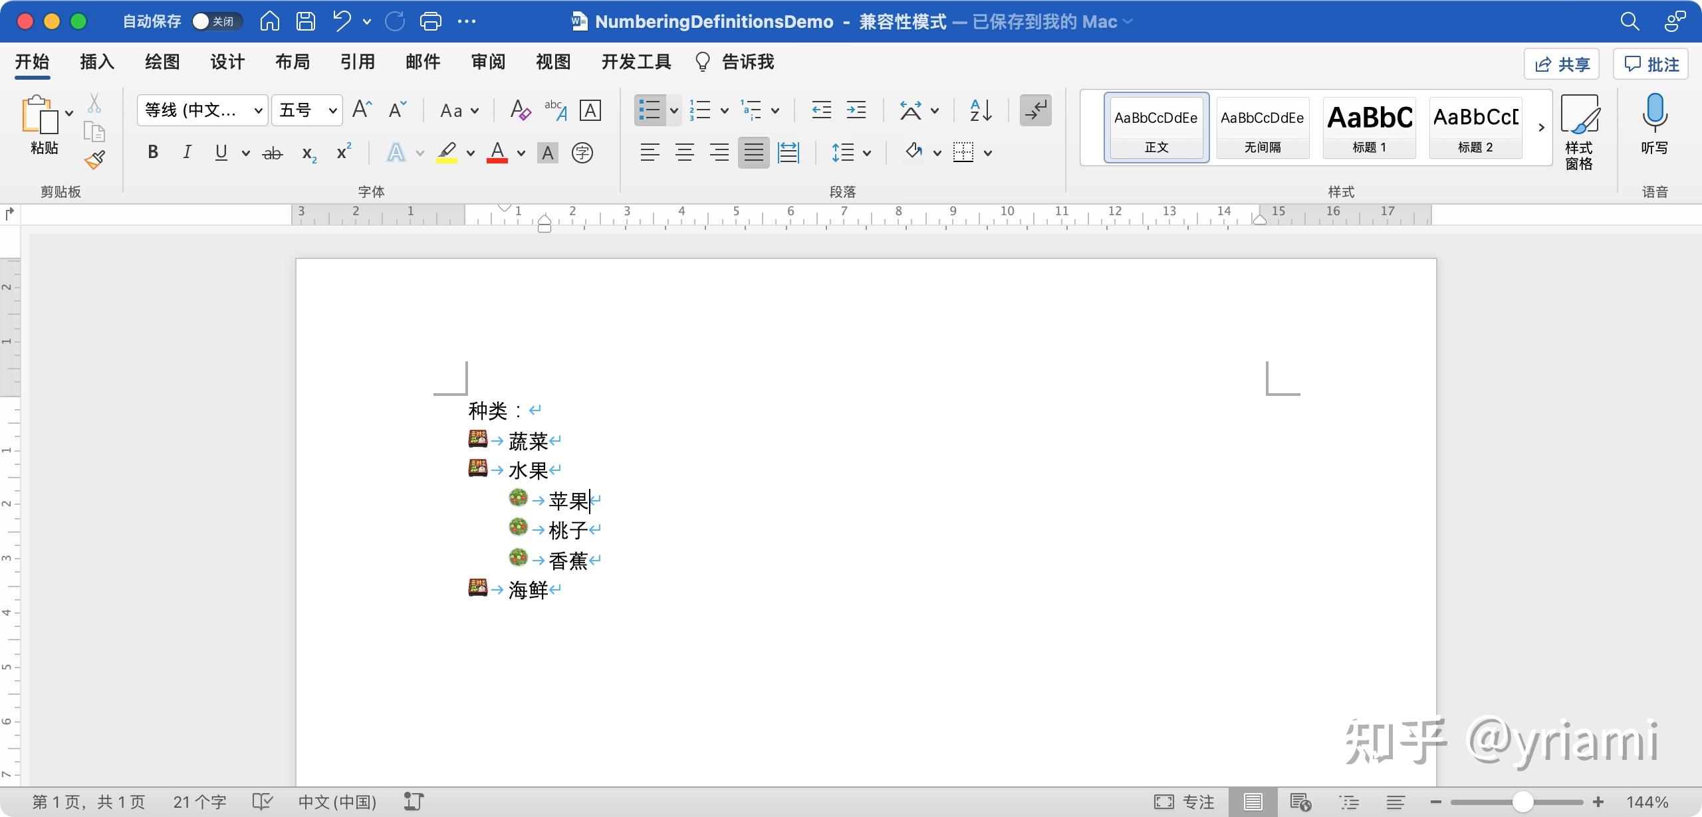Click the 共享 share button
The image size is (1702, 817).
click(1561, 63)
